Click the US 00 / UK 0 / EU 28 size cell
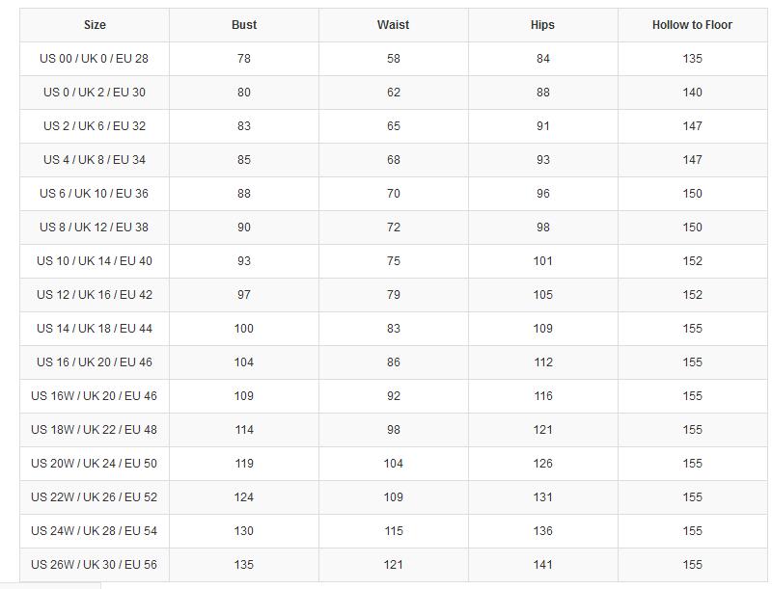 click(95, 59)
